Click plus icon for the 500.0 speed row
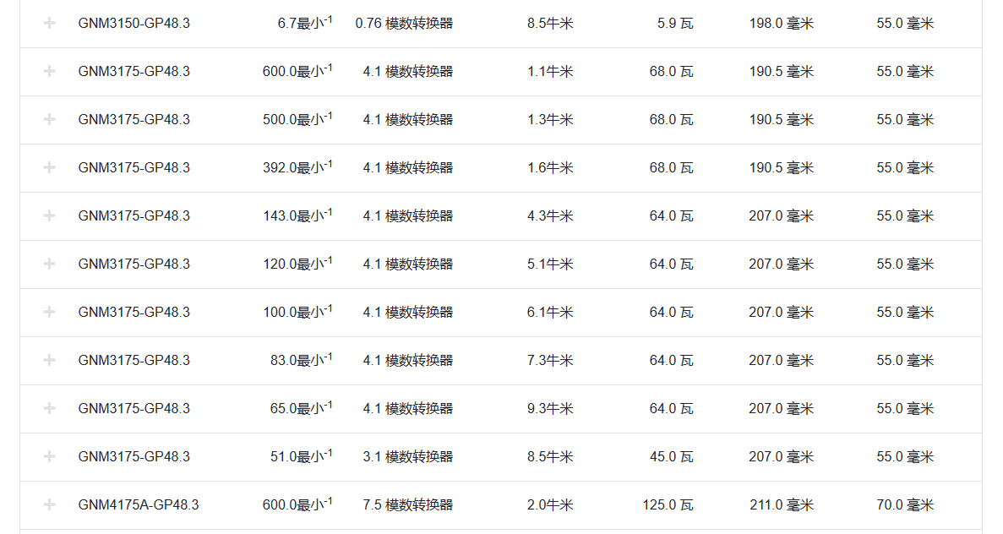1003x534 pixels. pos(49,119)
